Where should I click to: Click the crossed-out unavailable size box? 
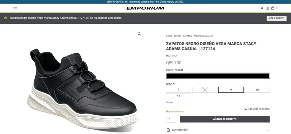(x=205, y=90)
